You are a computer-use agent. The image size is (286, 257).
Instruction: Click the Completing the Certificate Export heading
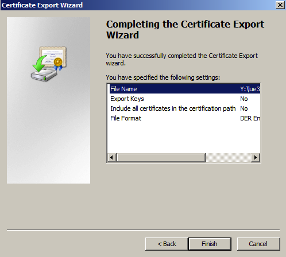[x=185, y=29]
